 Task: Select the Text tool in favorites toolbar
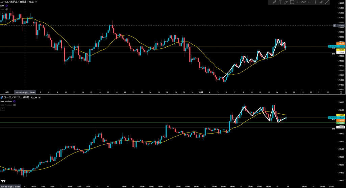pyautogui.click(x=280, y=2)
